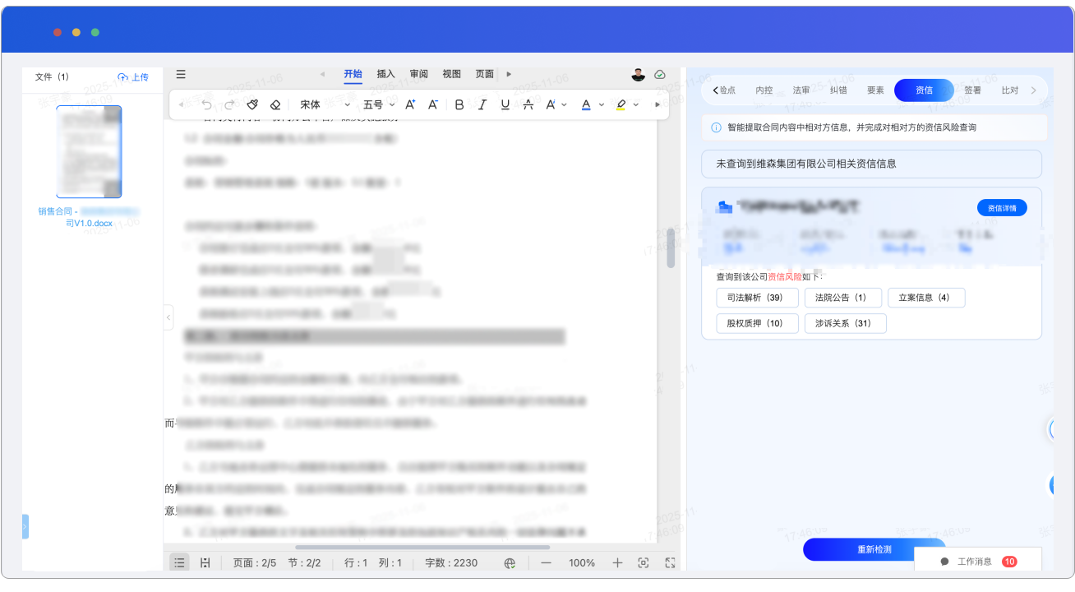The image size is (1075, 592).
Task: Switch to the 开始 ribbon tab
Action: [x=353, y=74]
